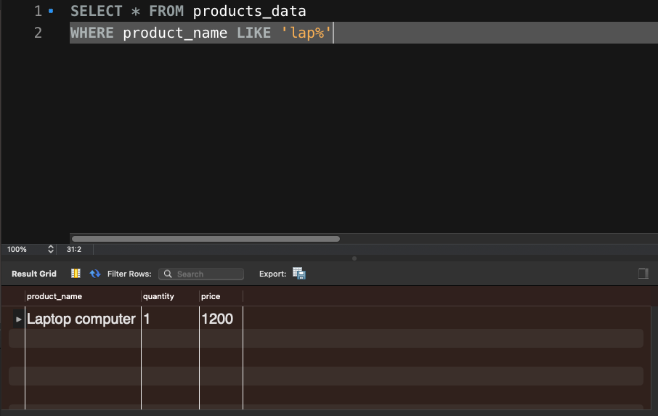The height and width of the screenshot is (416, 658).
Task: Click the quantity cell showing 1
Action: click(147, 319)
